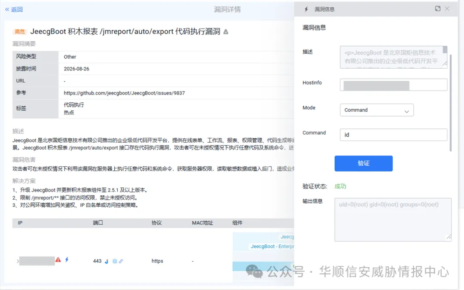Click the JeecgBoot issues 9837 GitHub reference URL

point(124,93)
